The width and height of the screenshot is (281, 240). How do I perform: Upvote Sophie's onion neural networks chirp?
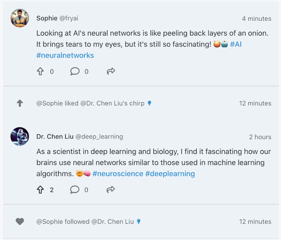tap(40, 71)
